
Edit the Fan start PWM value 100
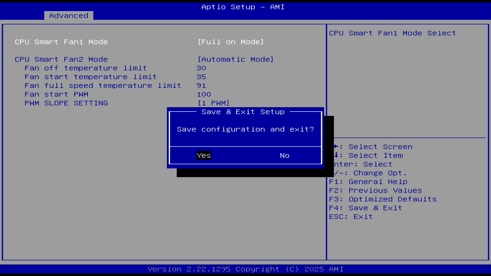(204, 94)
